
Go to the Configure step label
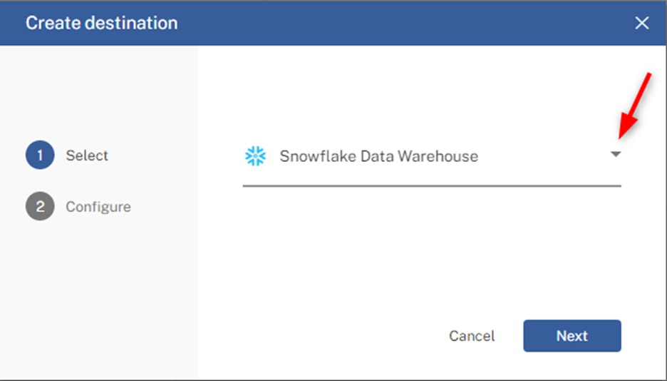(98, 207)
